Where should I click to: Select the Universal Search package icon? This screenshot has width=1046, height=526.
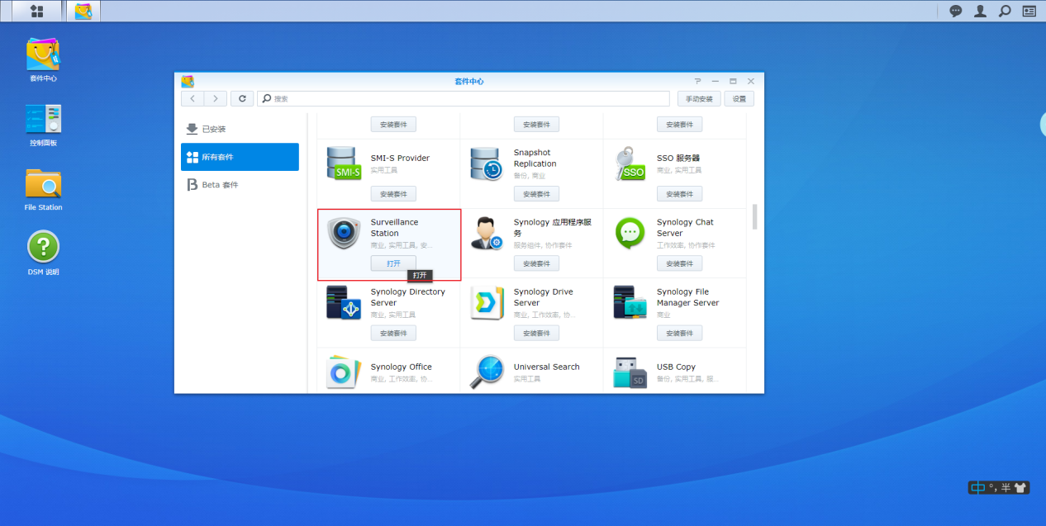click(x=487, y=372)
